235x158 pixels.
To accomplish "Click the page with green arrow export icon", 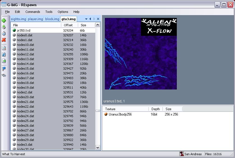I will coord(4,61).
